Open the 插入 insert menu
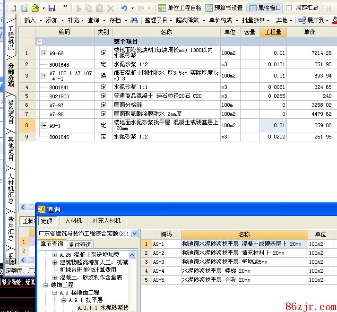 click(30, 20)
